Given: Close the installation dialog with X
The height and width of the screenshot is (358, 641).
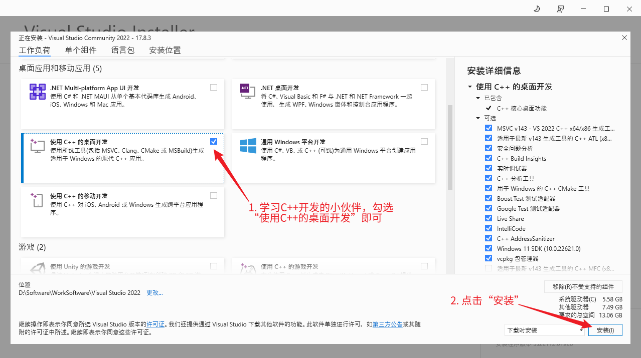Looking at the screenshot, I should pos(624,38).
